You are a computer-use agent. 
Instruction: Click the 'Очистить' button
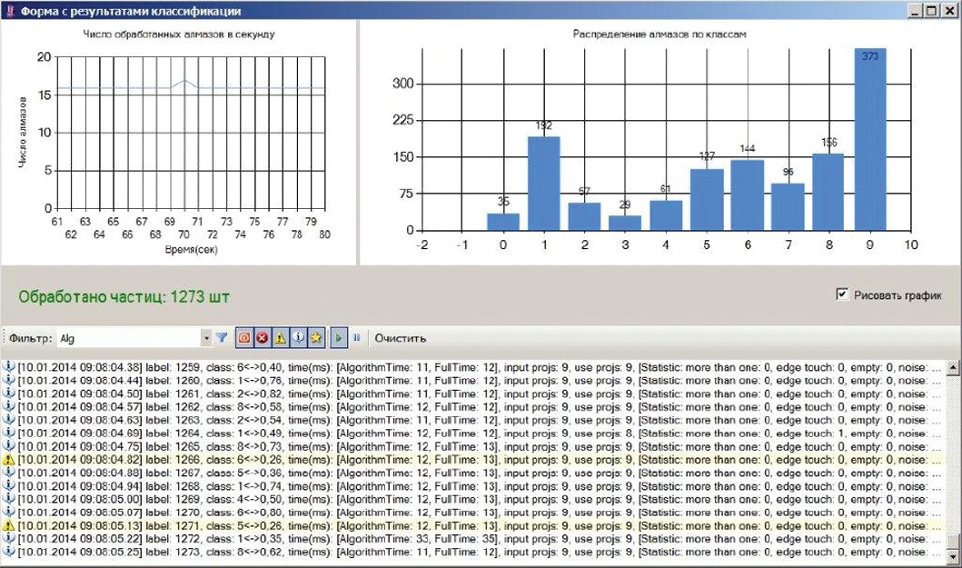pos(401,338)
